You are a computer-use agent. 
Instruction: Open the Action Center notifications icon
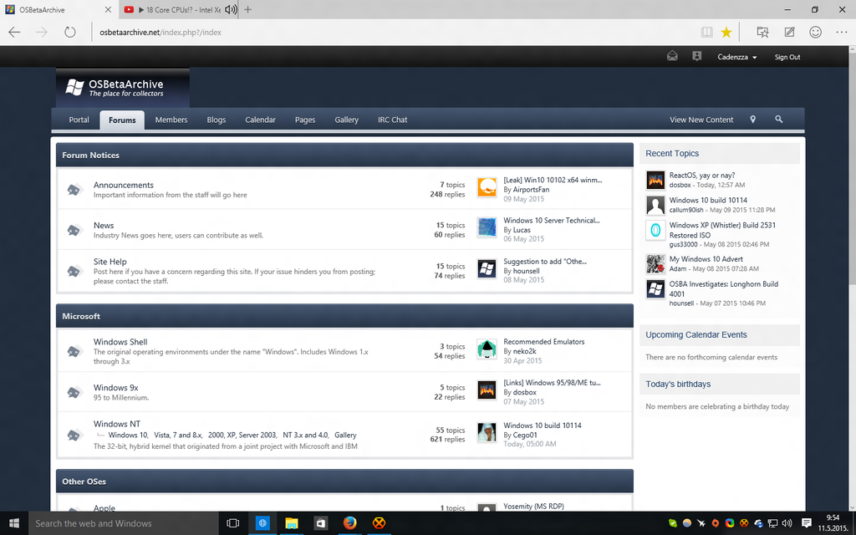tap(806, 523)
